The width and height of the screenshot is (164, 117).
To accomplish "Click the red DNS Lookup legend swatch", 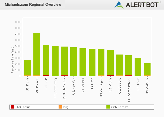I will point(12,107).
